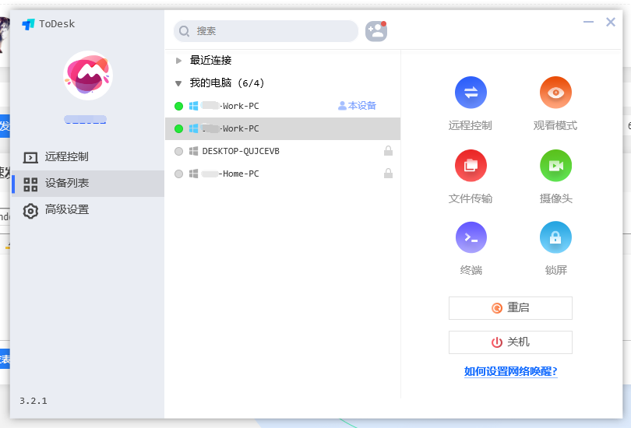Click the 终端 label
631x428 pixels.
pos(471,270)
